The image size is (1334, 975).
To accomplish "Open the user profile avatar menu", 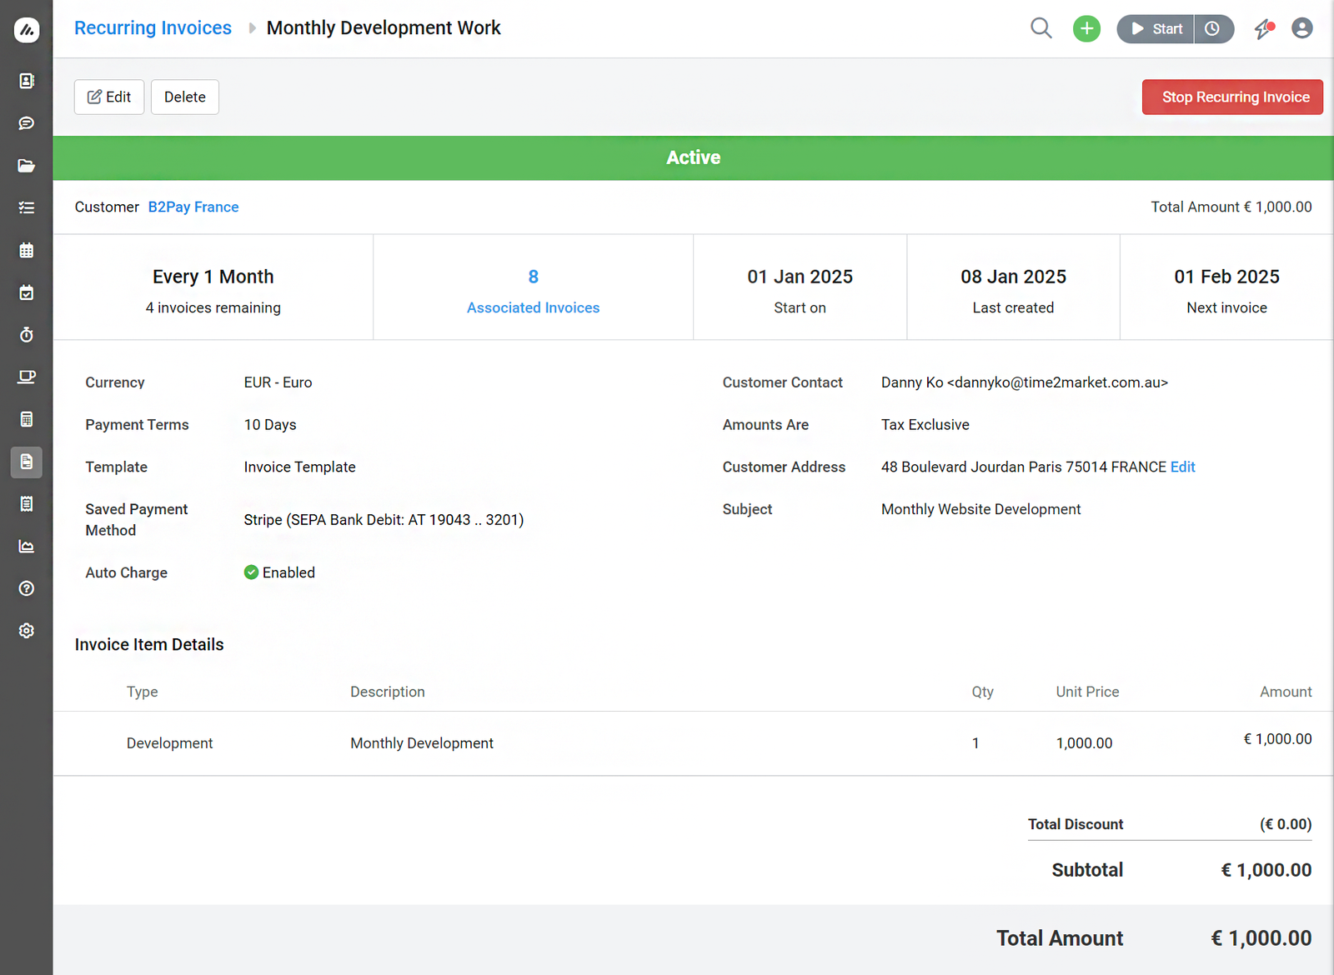I will [x=1301, y=29].
